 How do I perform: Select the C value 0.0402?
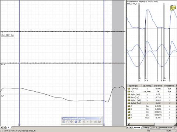click(158, 106)
